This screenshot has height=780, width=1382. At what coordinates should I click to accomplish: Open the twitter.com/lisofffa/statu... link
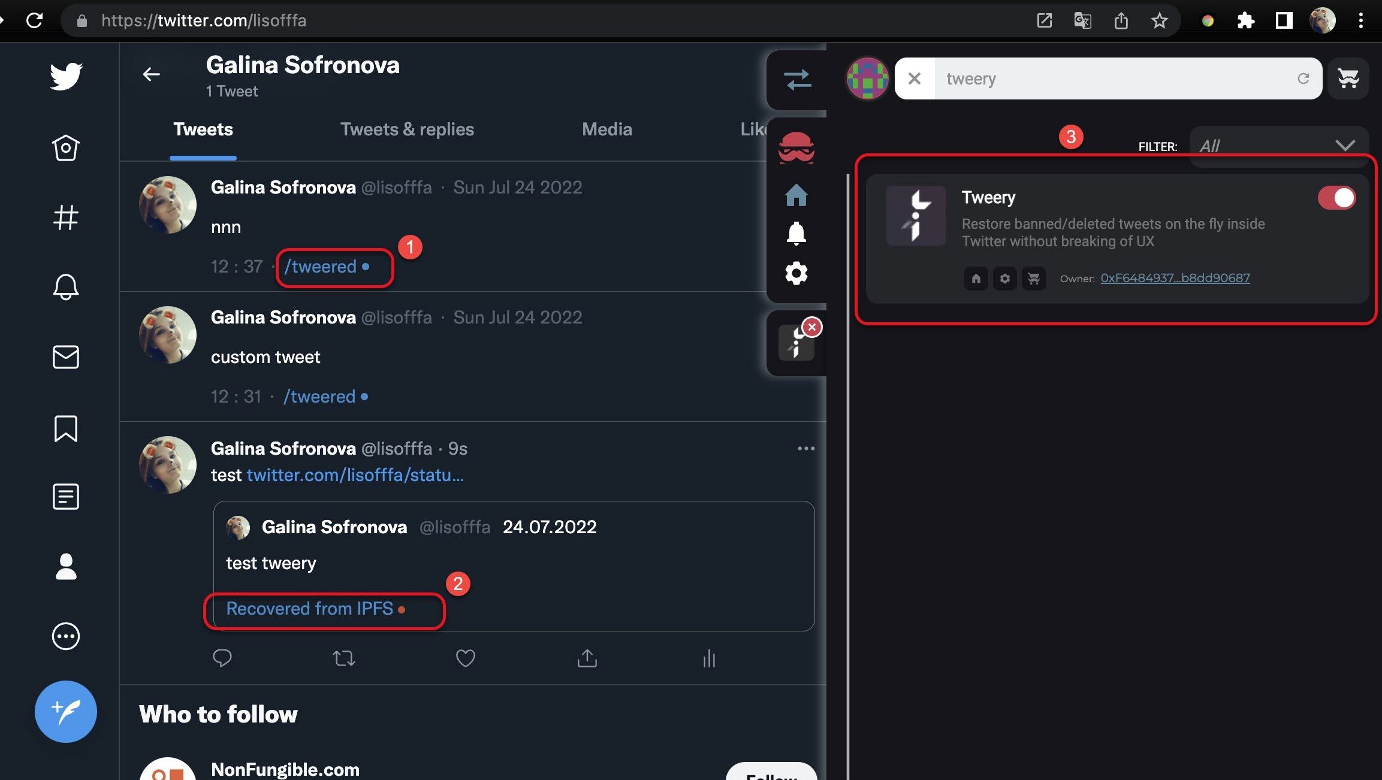355,475
